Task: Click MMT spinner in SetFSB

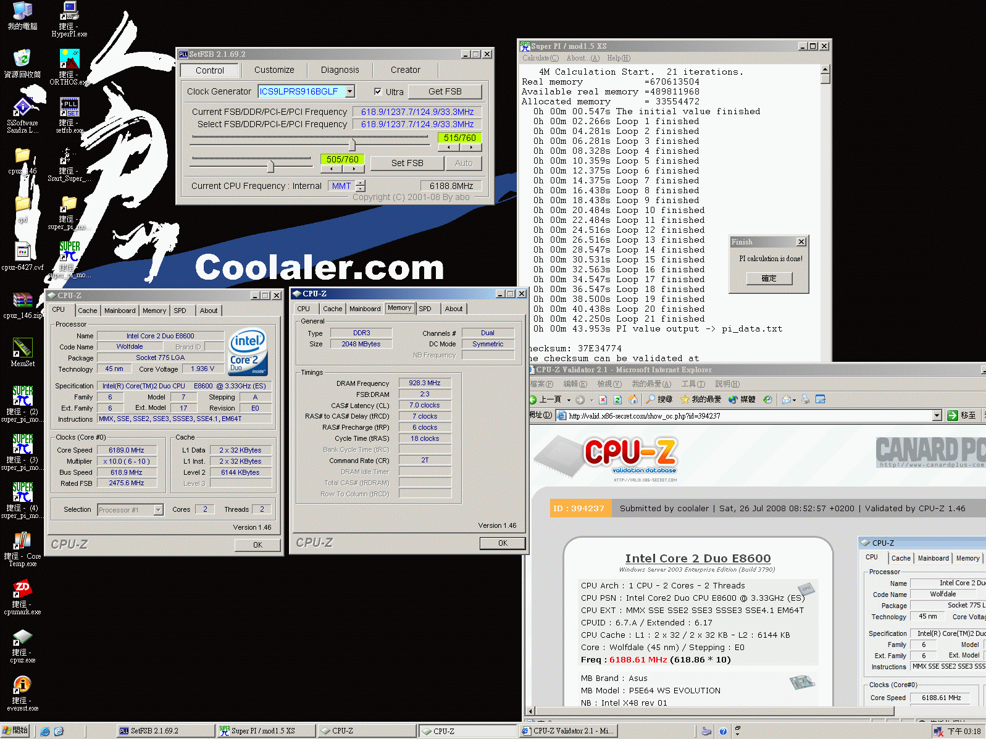Action: click(x=361, y=186)
